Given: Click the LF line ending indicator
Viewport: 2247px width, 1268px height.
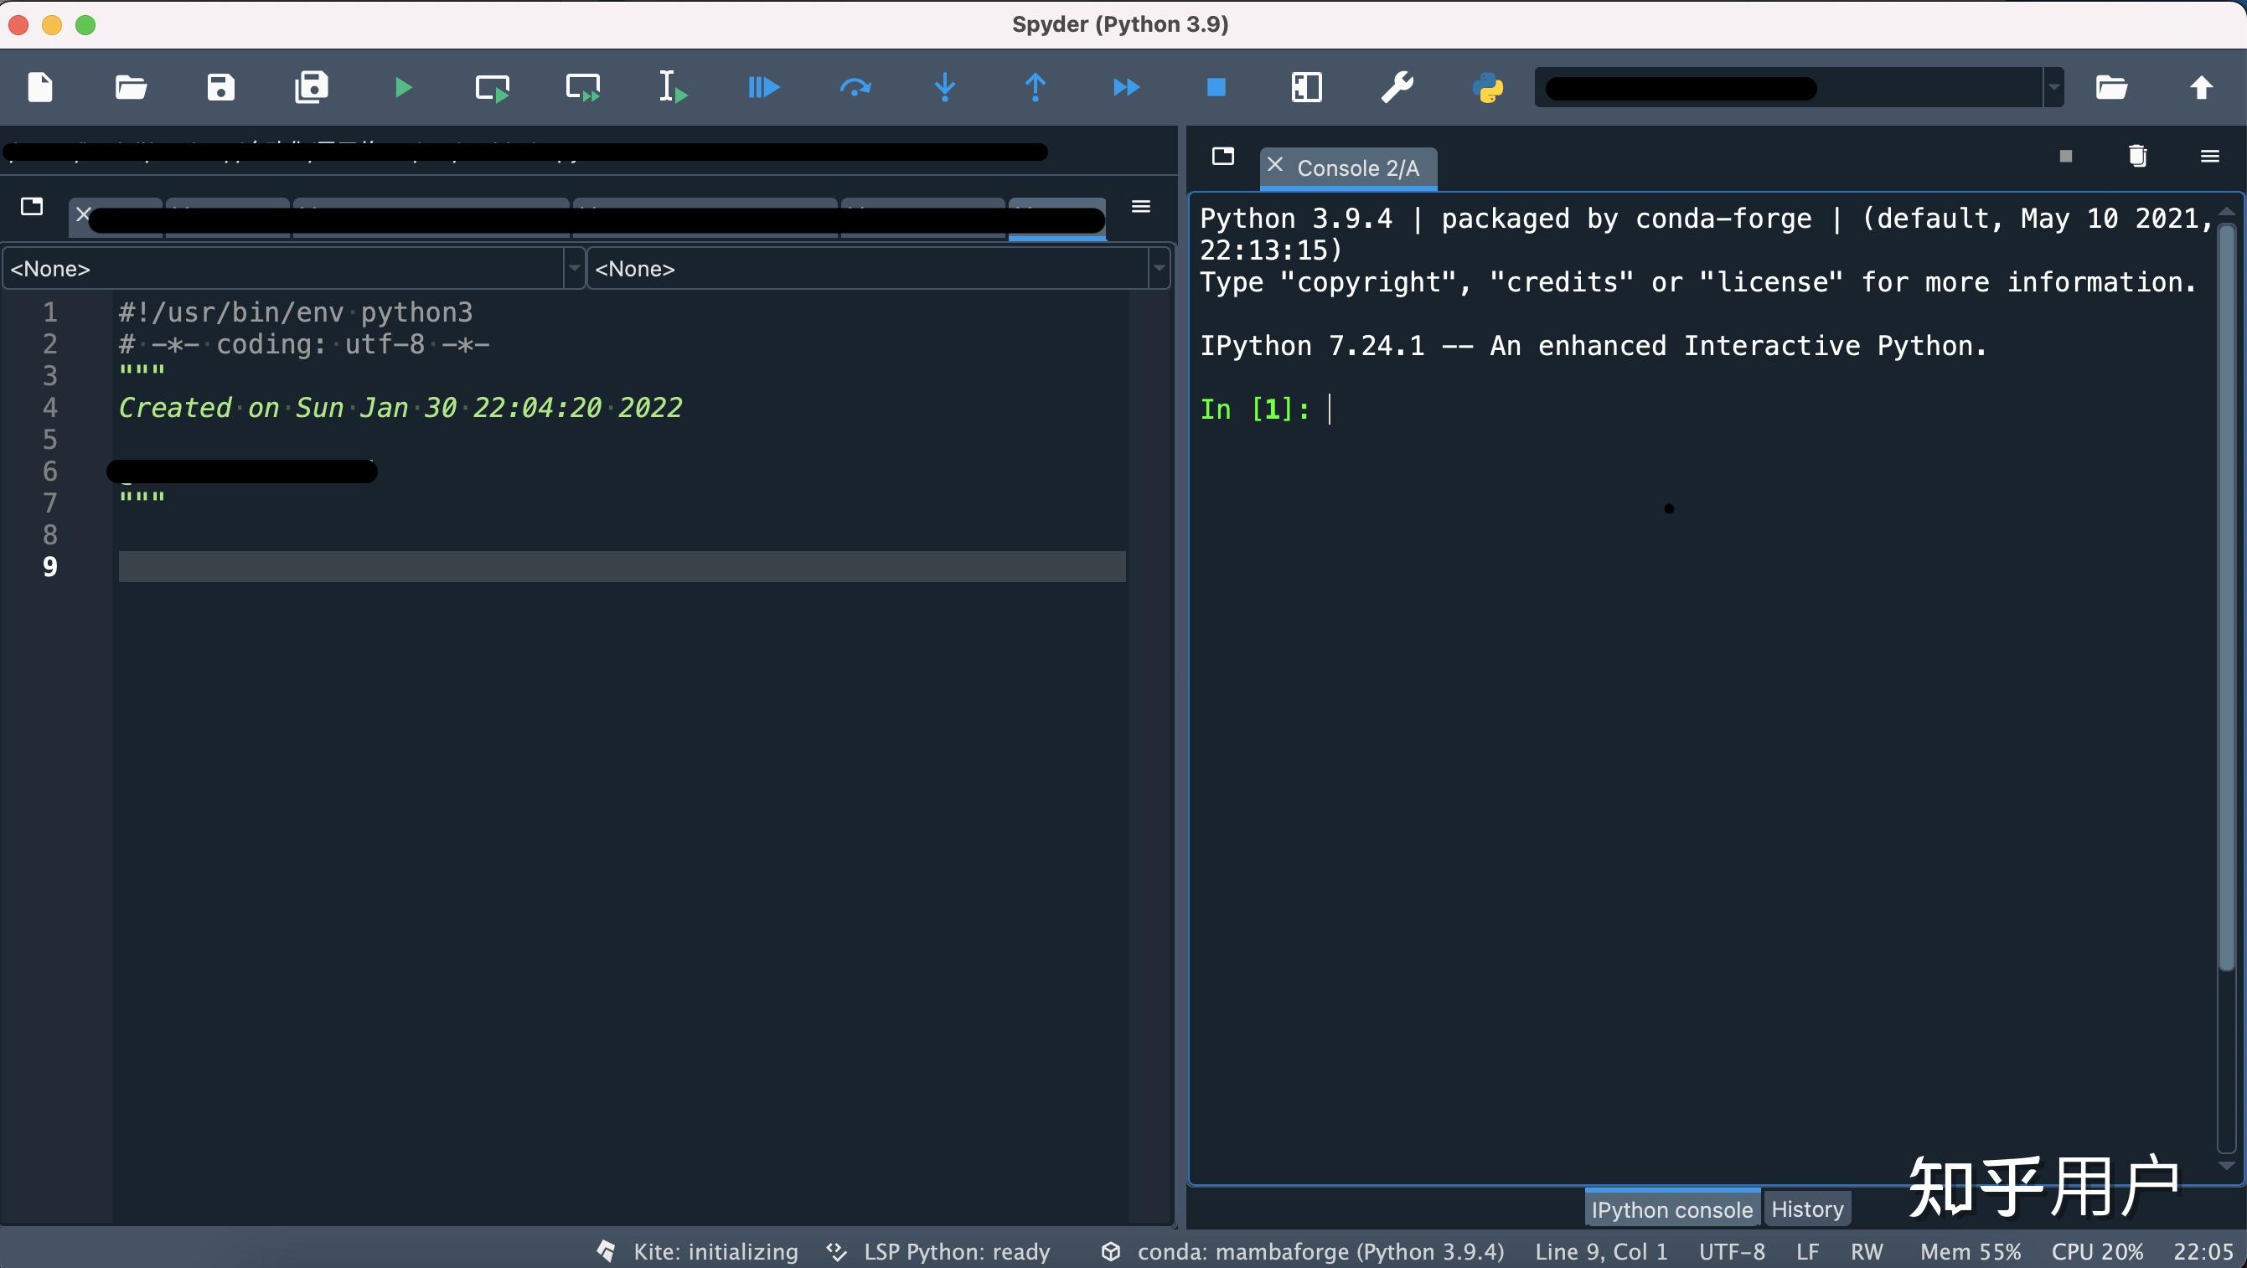Looking at the screenshot, I should (1808, 1251).
